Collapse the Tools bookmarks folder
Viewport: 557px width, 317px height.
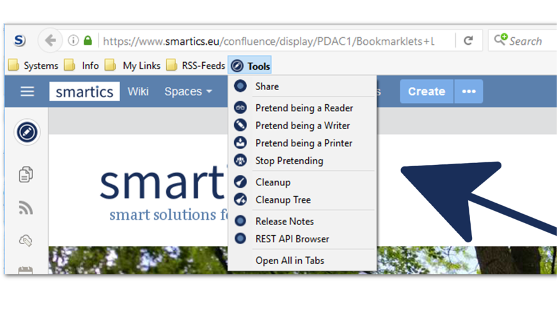pyautogui.click(x=250, y=65)
